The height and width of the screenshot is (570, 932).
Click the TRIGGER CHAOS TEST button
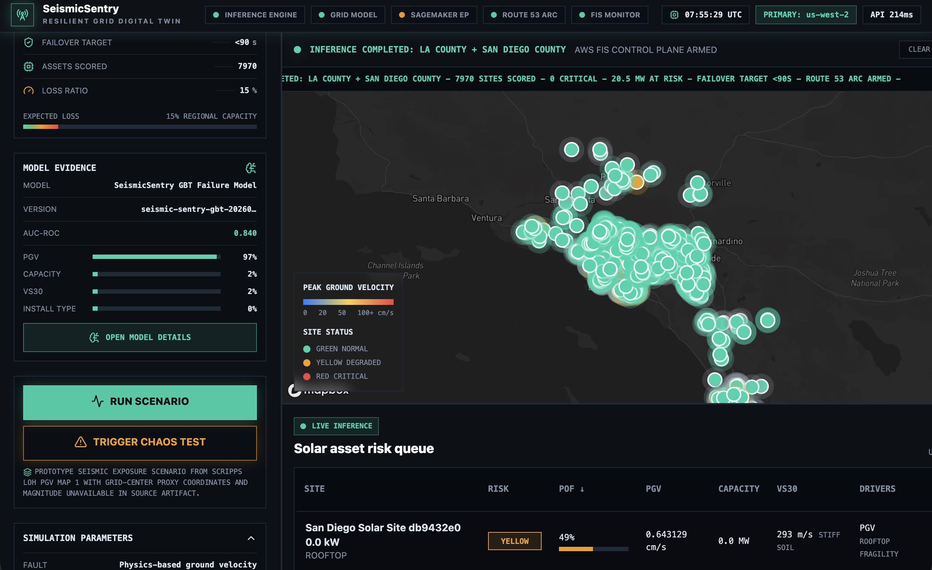(x=140, y=443)
